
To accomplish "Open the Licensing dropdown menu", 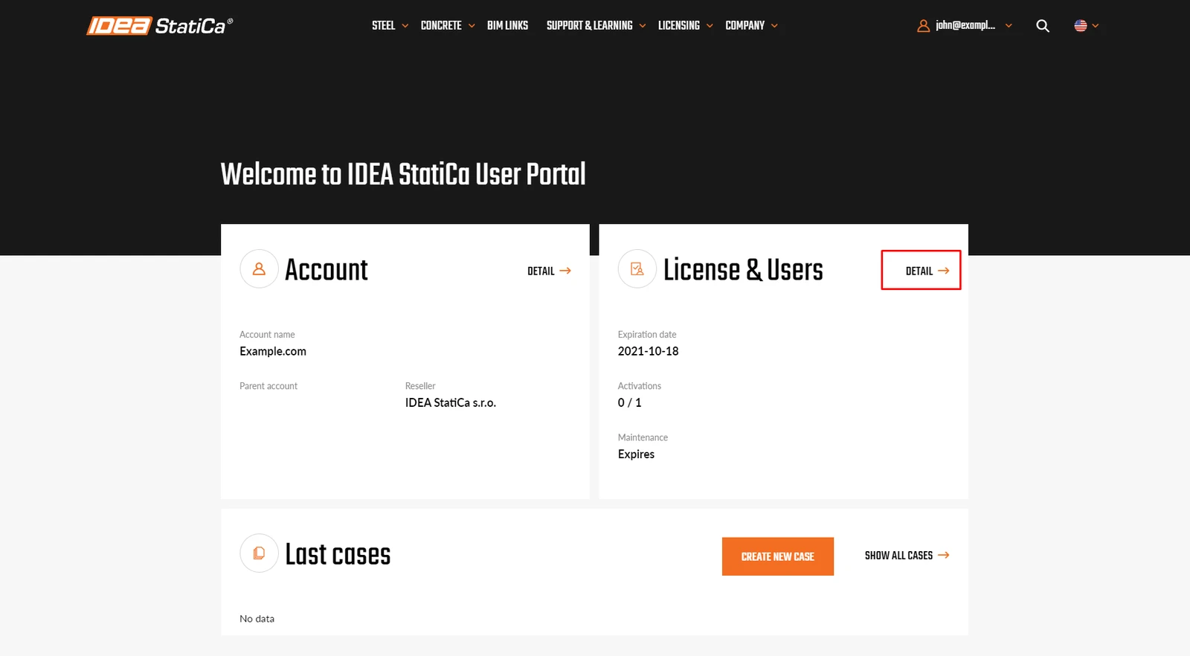I will click(686, 26).
